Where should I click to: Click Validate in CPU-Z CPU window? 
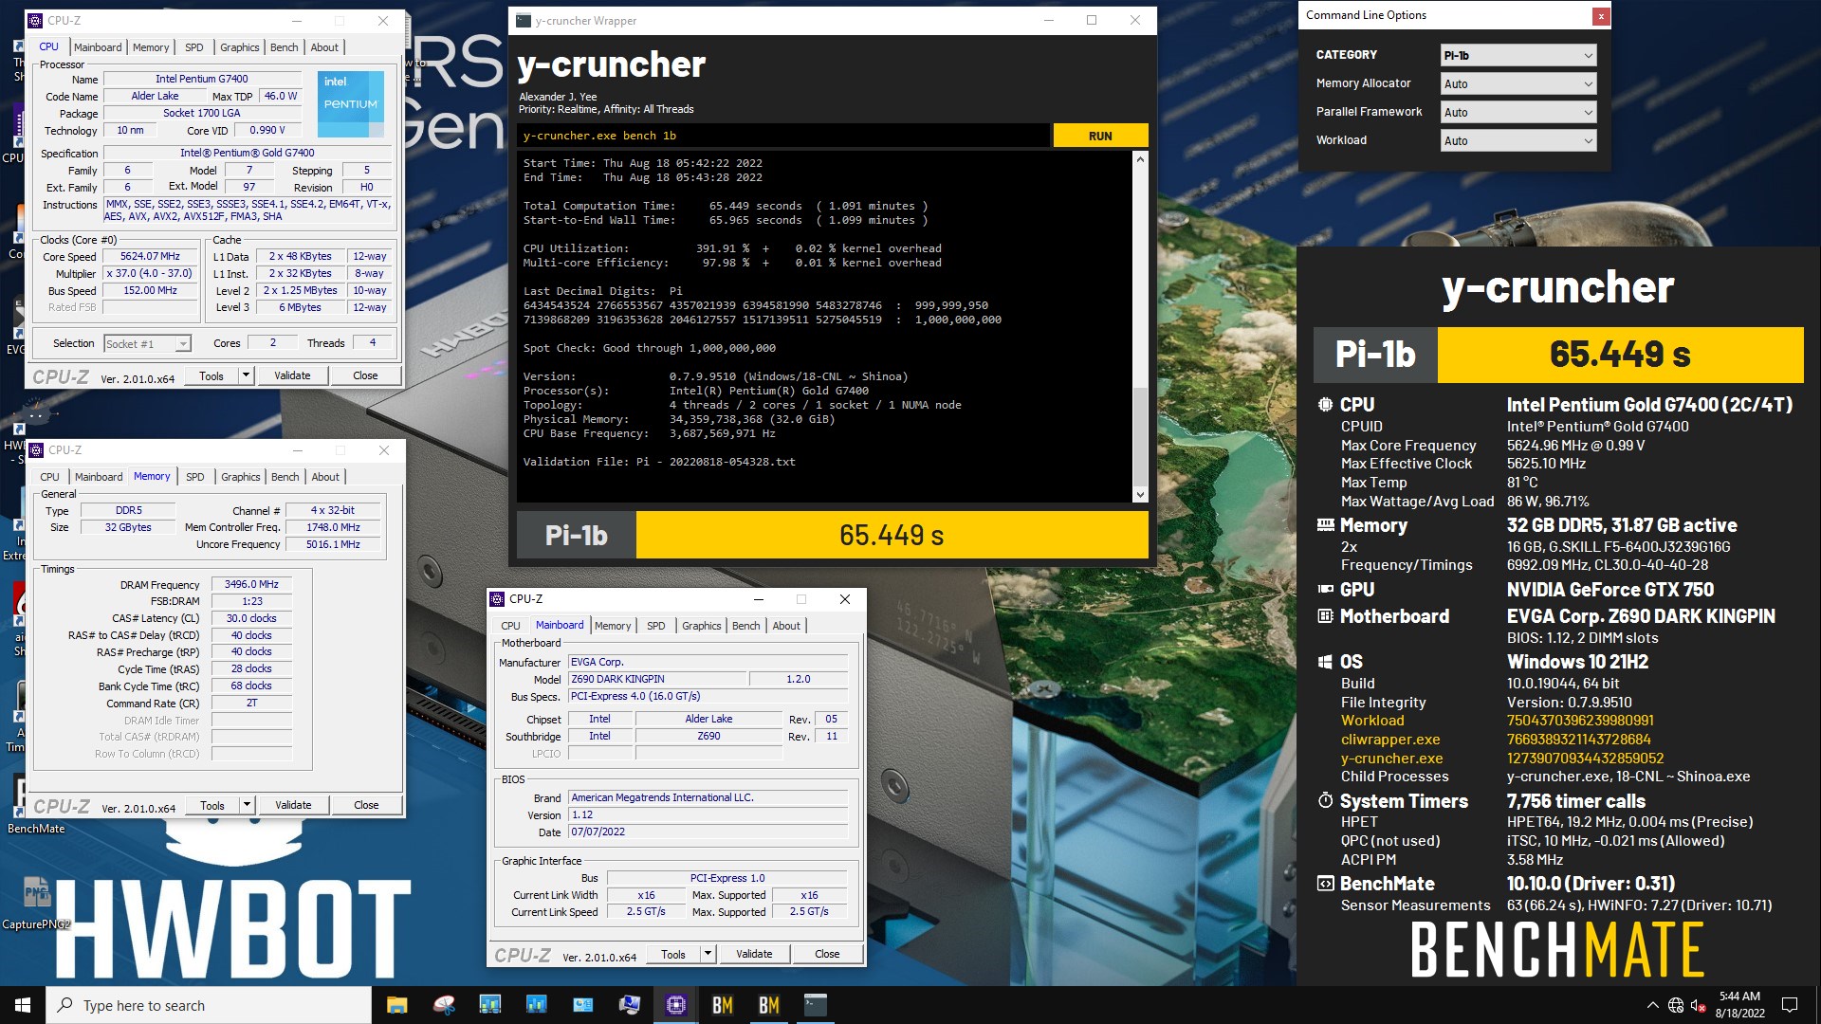click(292, 375)
